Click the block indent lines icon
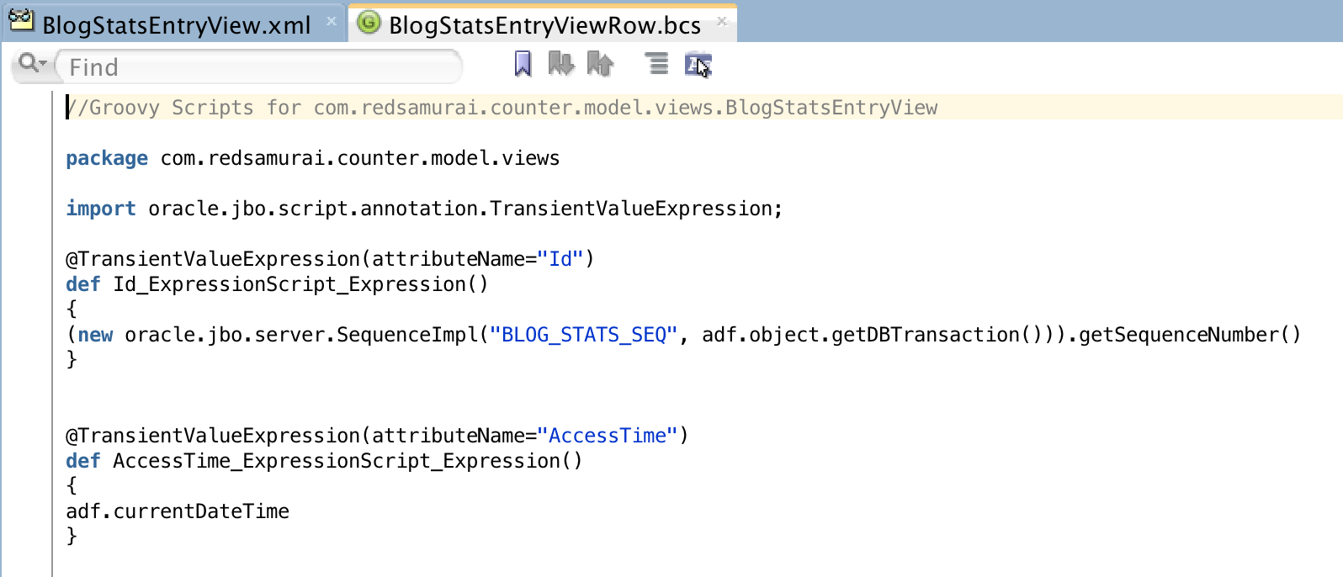The height and width of the screenshot is (577, 1343). pos(656,64)
